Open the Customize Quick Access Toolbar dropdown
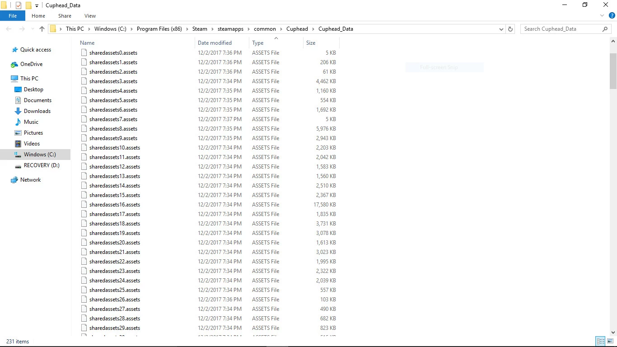 tap(37, 5)
